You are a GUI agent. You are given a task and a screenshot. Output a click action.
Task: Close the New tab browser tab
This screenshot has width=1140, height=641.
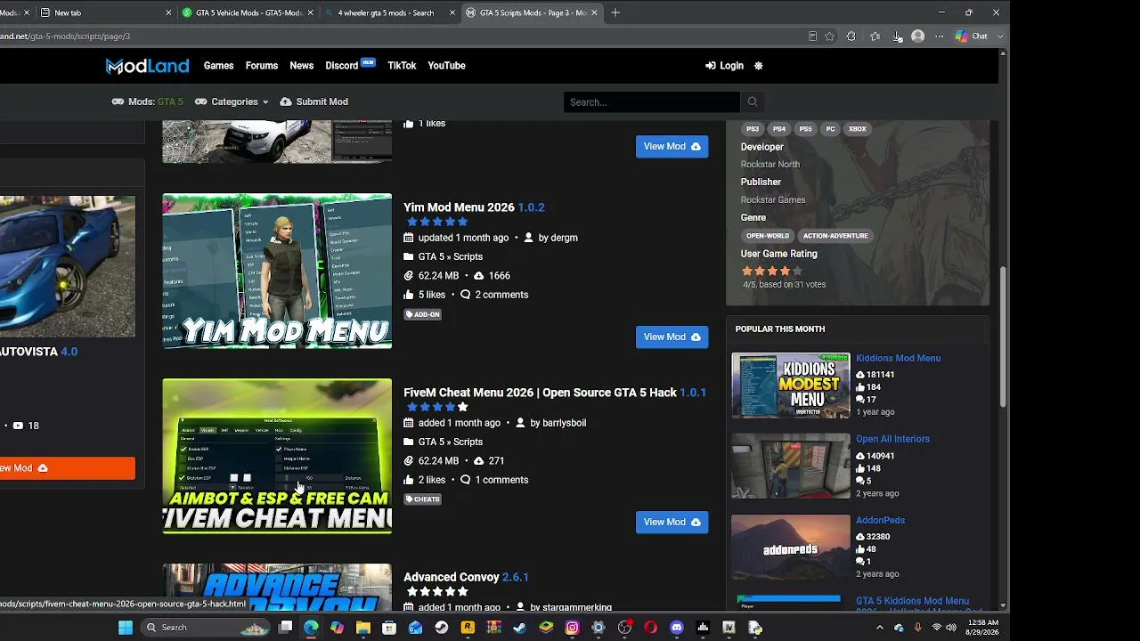coord(168,12)
